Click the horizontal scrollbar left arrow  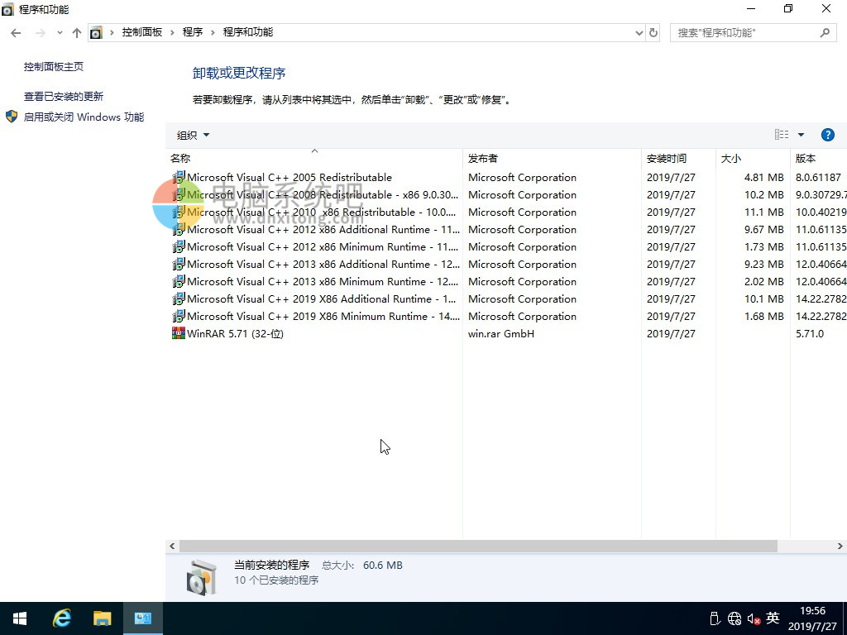coord(172,546)
